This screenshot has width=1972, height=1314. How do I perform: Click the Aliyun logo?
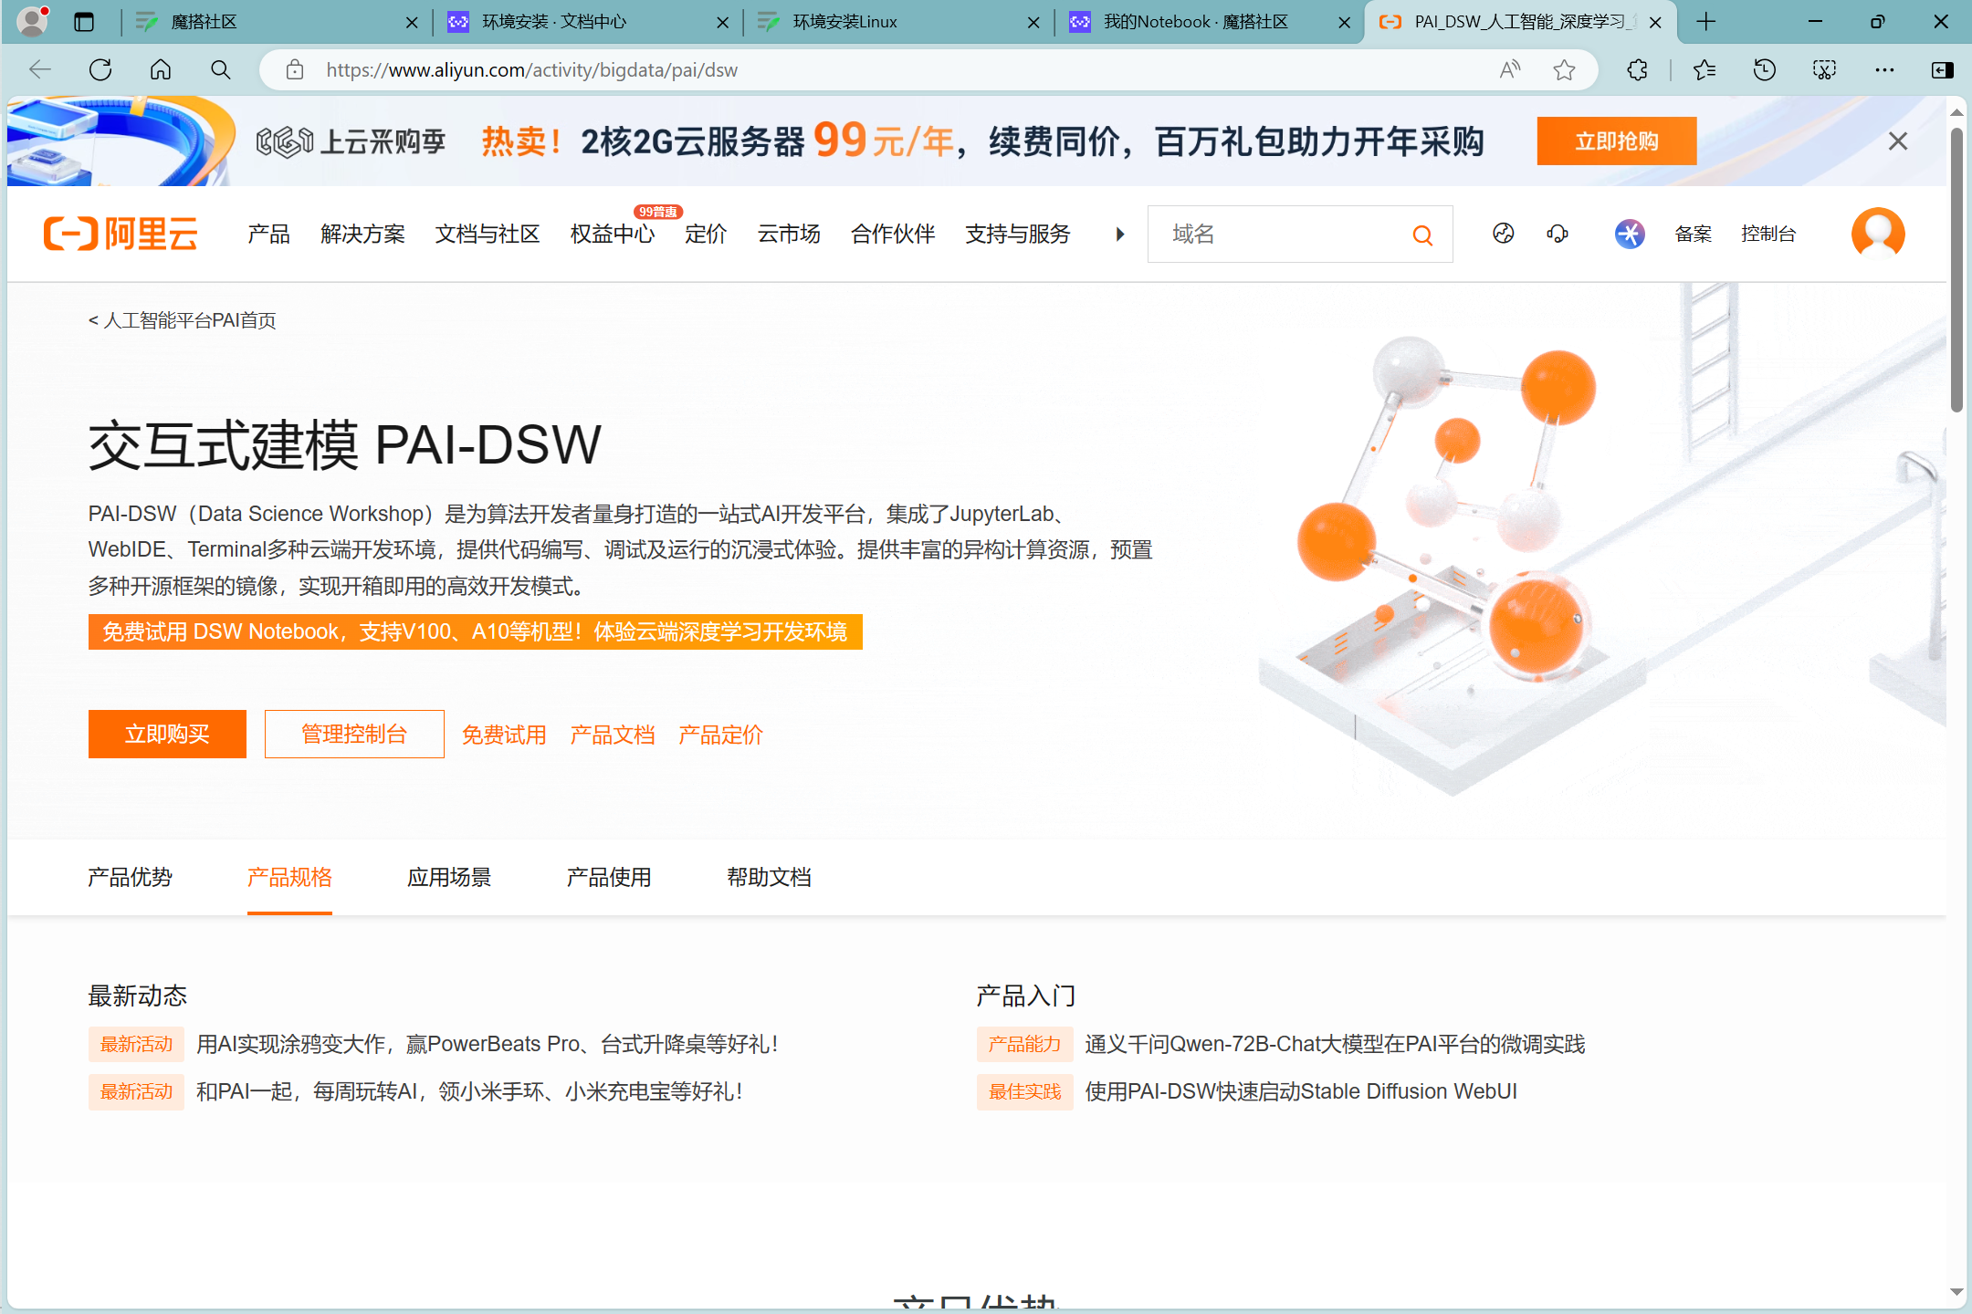coord(121,235)
